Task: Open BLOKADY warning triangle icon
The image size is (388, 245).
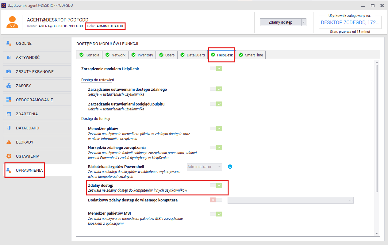Action: 9,142
